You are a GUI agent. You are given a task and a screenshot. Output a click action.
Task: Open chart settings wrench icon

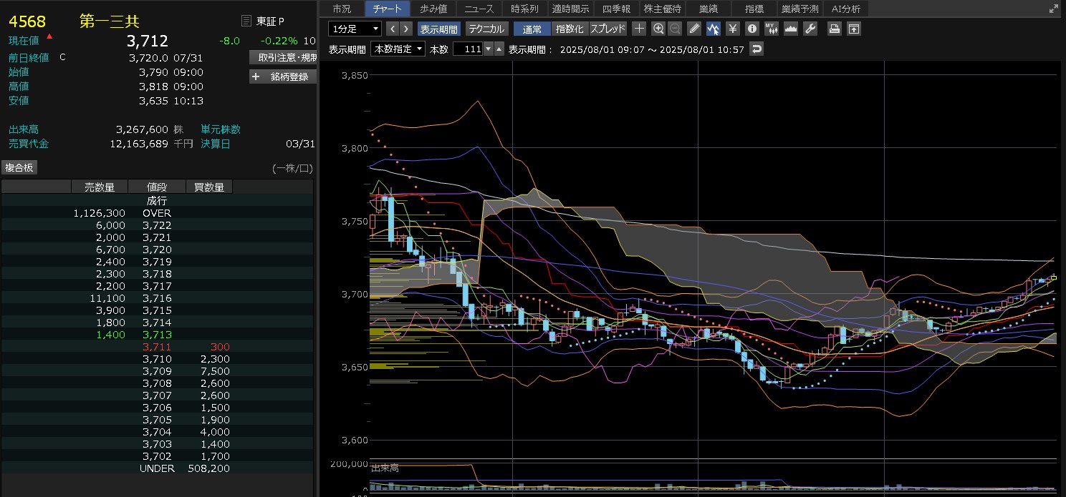[810, 29]
